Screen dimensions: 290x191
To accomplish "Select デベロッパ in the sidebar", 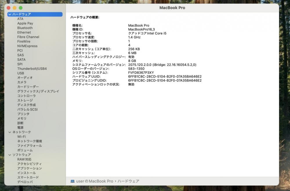I will (x=25, y=182).
